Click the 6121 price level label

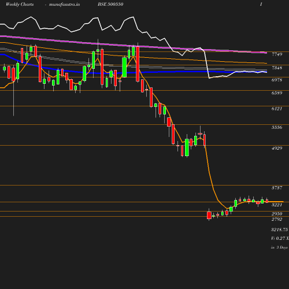pyautogui.click(x=277, y=109)
